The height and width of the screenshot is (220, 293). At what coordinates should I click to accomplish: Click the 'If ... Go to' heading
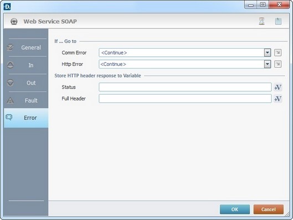coord(65,41)
